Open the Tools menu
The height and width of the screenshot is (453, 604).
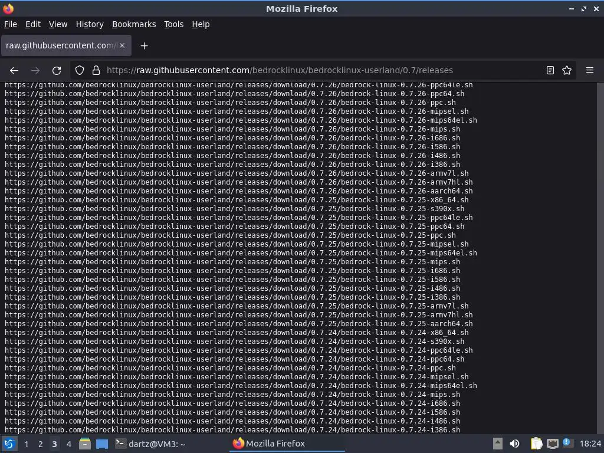click(x=174, y=24)
